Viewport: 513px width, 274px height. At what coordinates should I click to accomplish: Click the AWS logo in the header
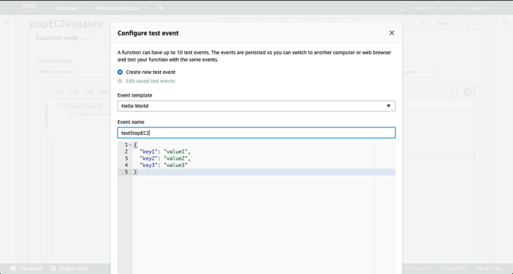coord(29,8)
